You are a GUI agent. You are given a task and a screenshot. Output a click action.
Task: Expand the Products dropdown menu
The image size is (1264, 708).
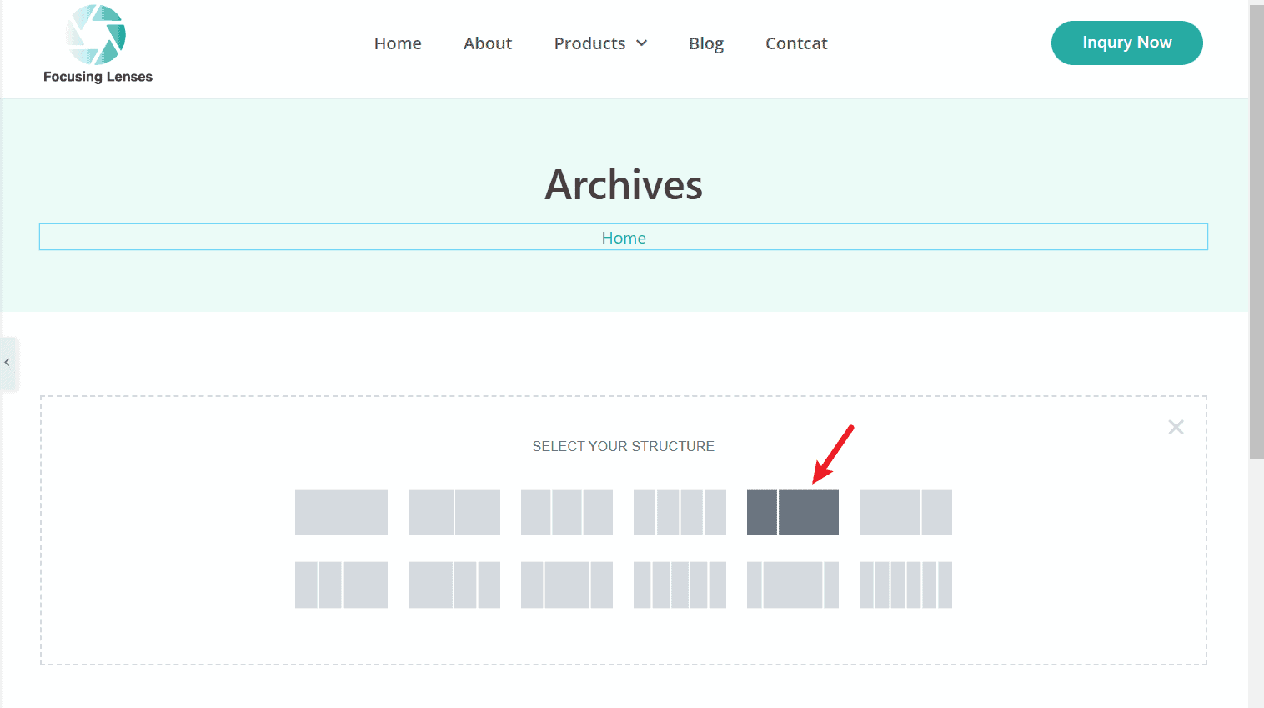point(600,43)
